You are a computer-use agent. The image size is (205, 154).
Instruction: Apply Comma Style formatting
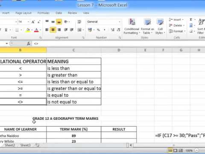tap(105, 30)
